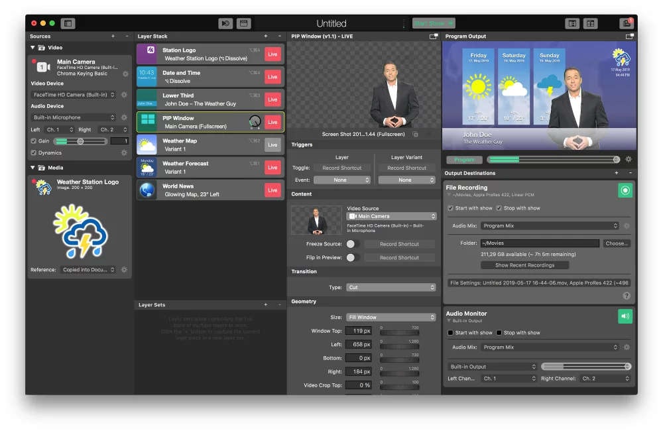Pop out the PIP Window preview
The height and width of the screenshot is (431, 663).
coord(434,36)
